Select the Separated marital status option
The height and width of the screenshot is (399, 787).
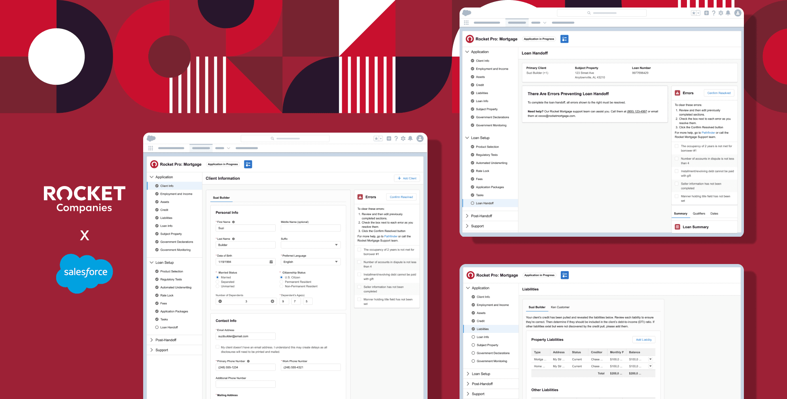coord(218,282)
